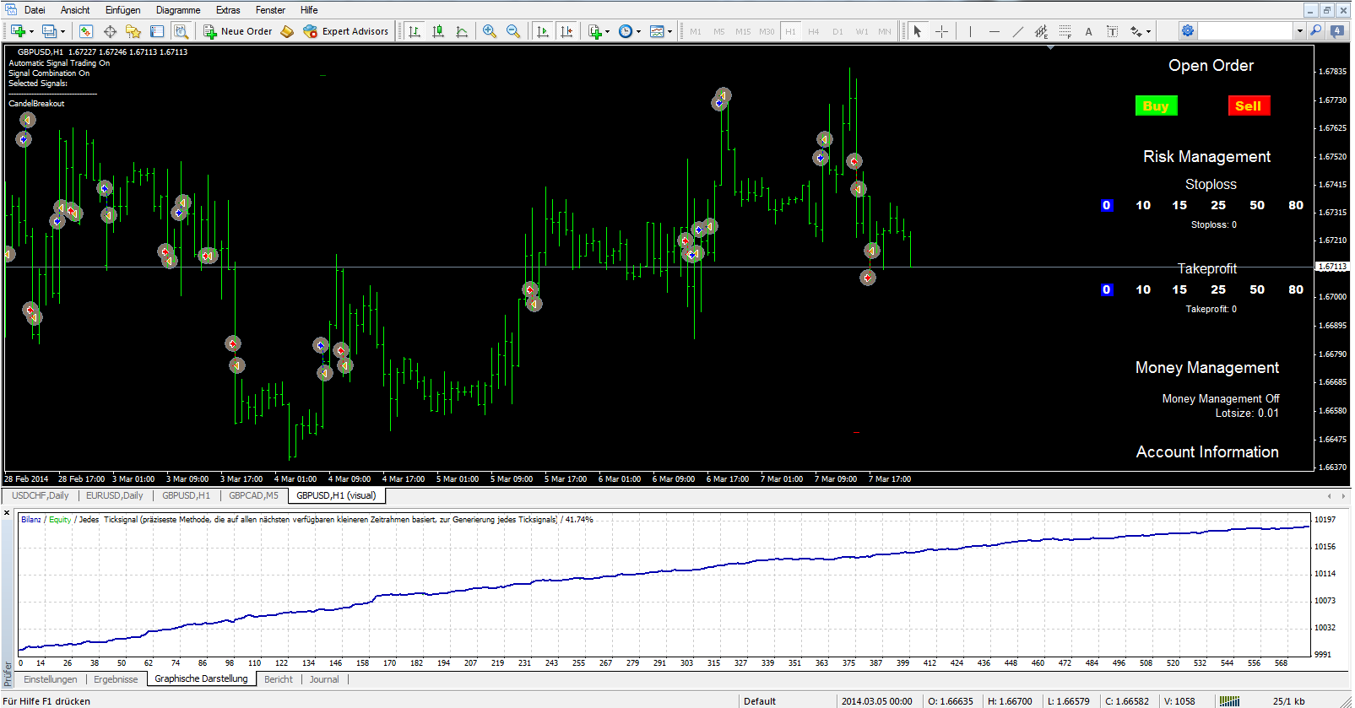Set Takeprofit to 10

(1143, 289)
